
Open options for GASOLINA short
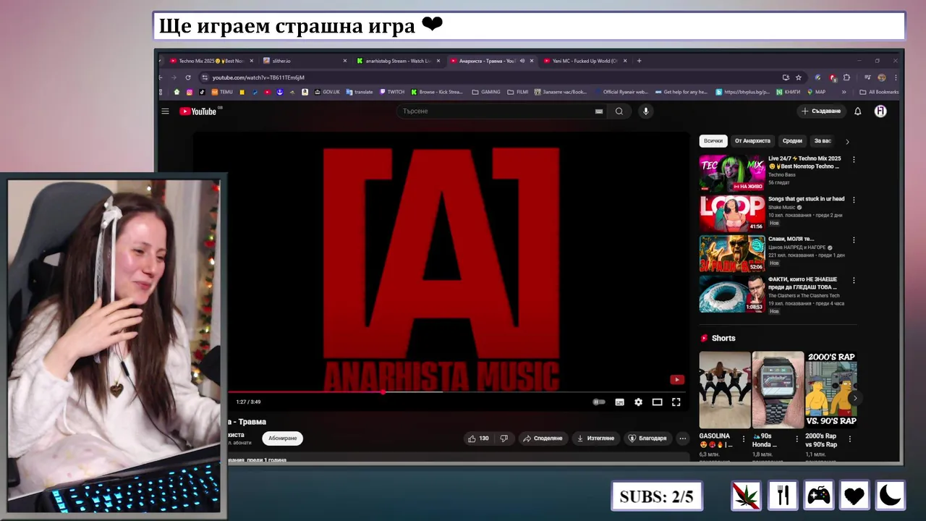pos(744,439)
